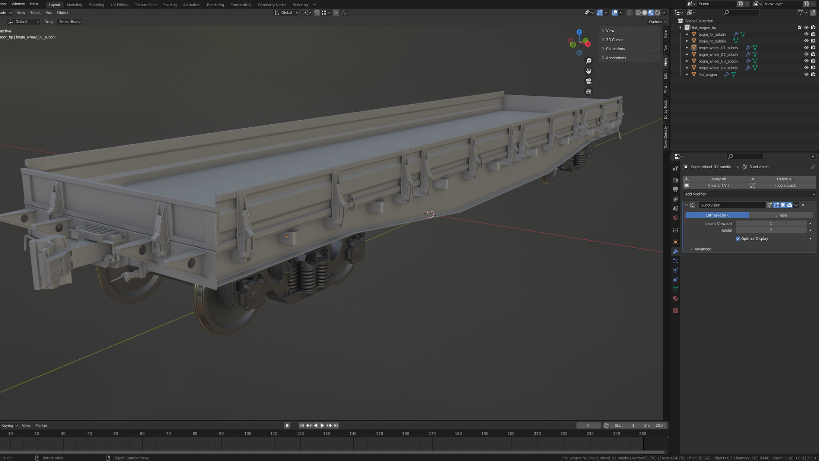Toggle camera view in the viewport

point(589,81)
